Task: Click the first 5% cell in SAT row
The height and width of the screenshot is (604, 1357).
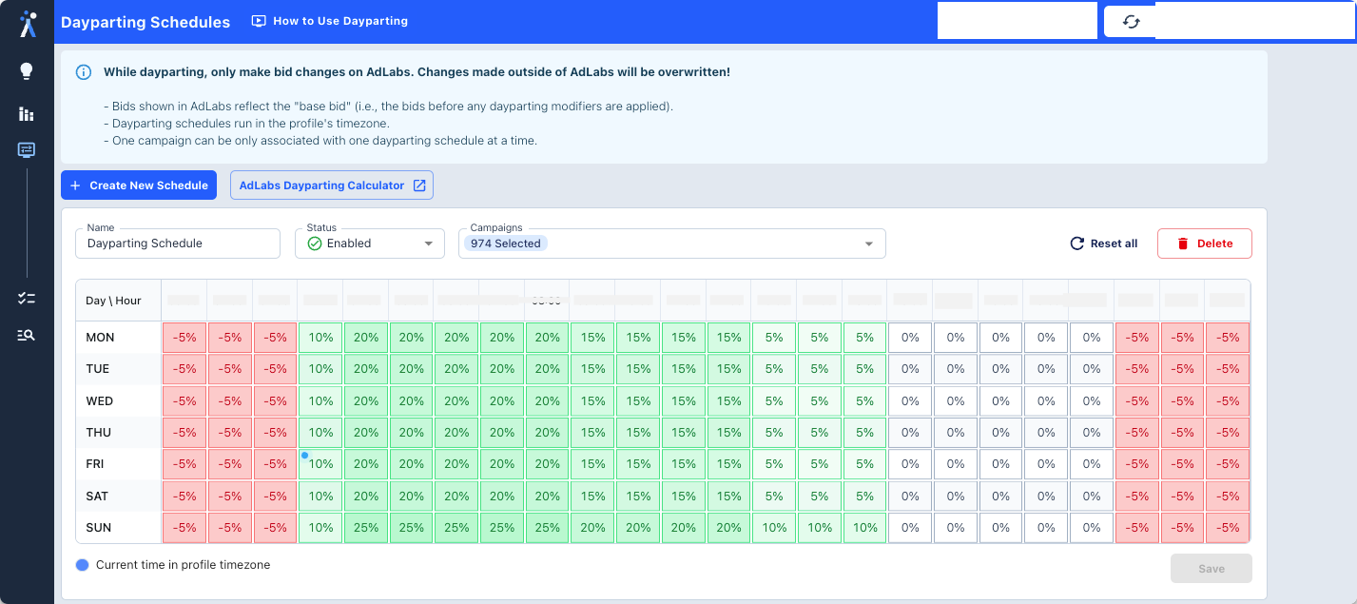Action: (x=774, y=497)
